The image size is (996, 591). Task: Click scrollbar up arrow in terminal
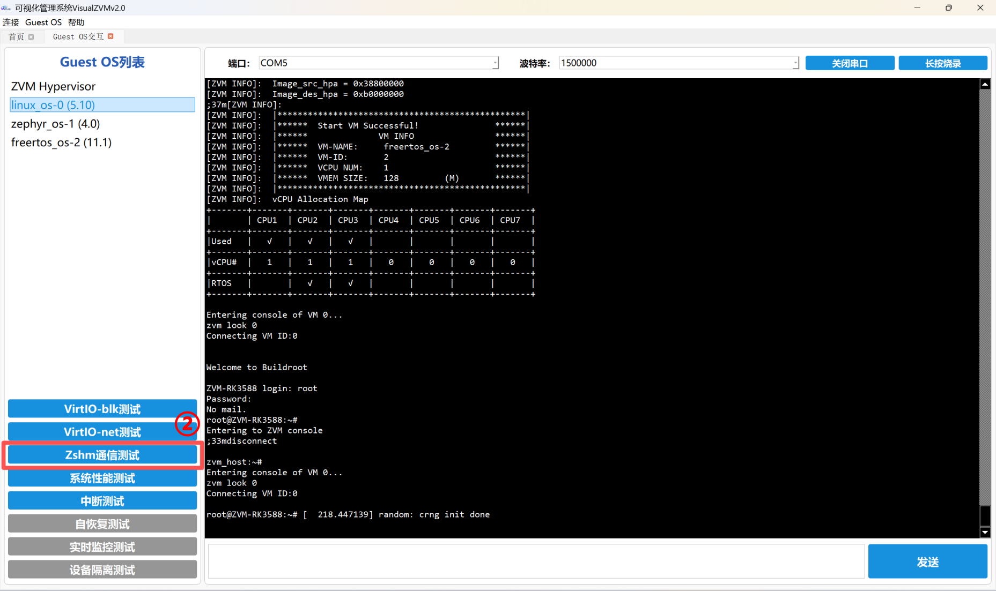pos(985,84)
